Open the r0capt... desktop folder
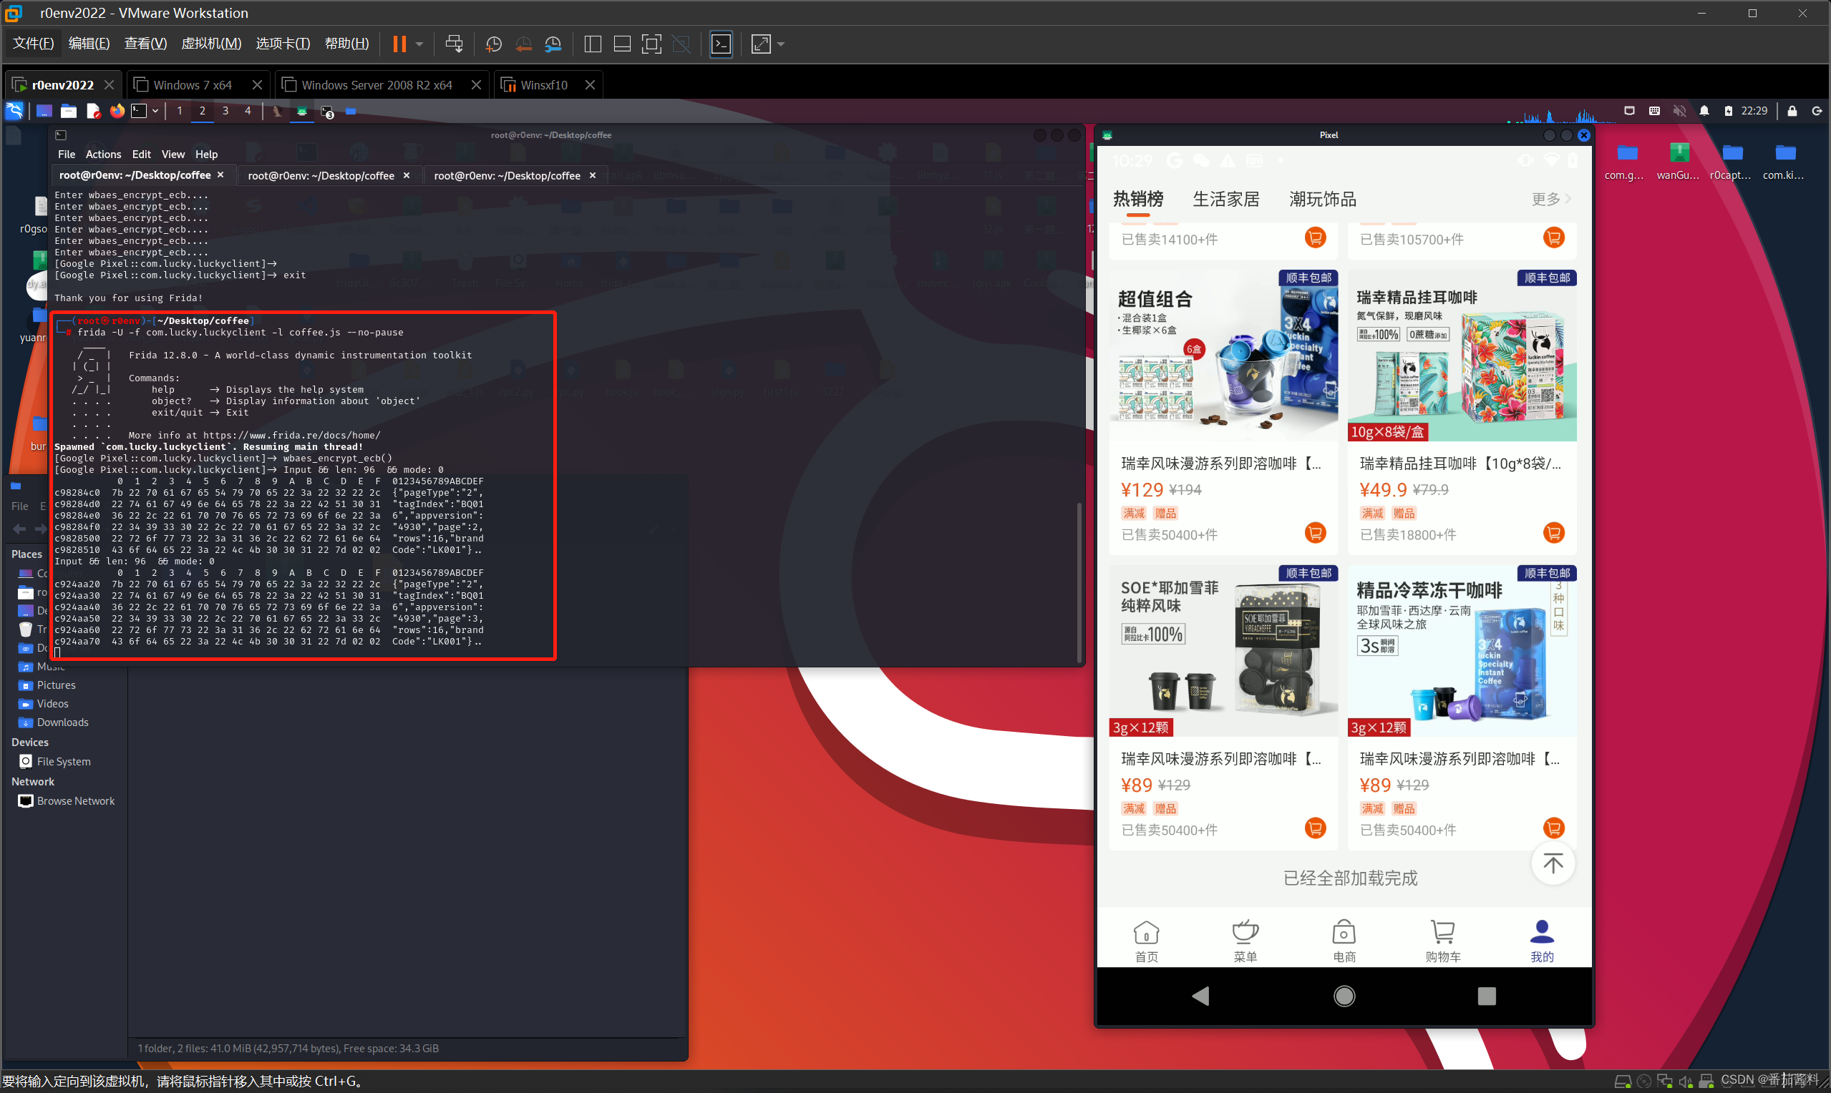1831x1093 pixels. pyautogui.click(x=1731, y=161)
